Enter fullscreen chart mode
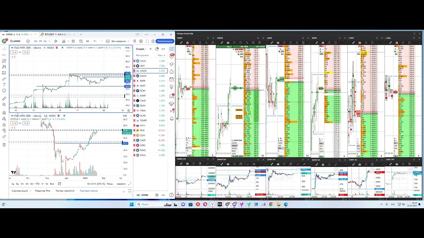The image size is (424, 238). point(147,41)
